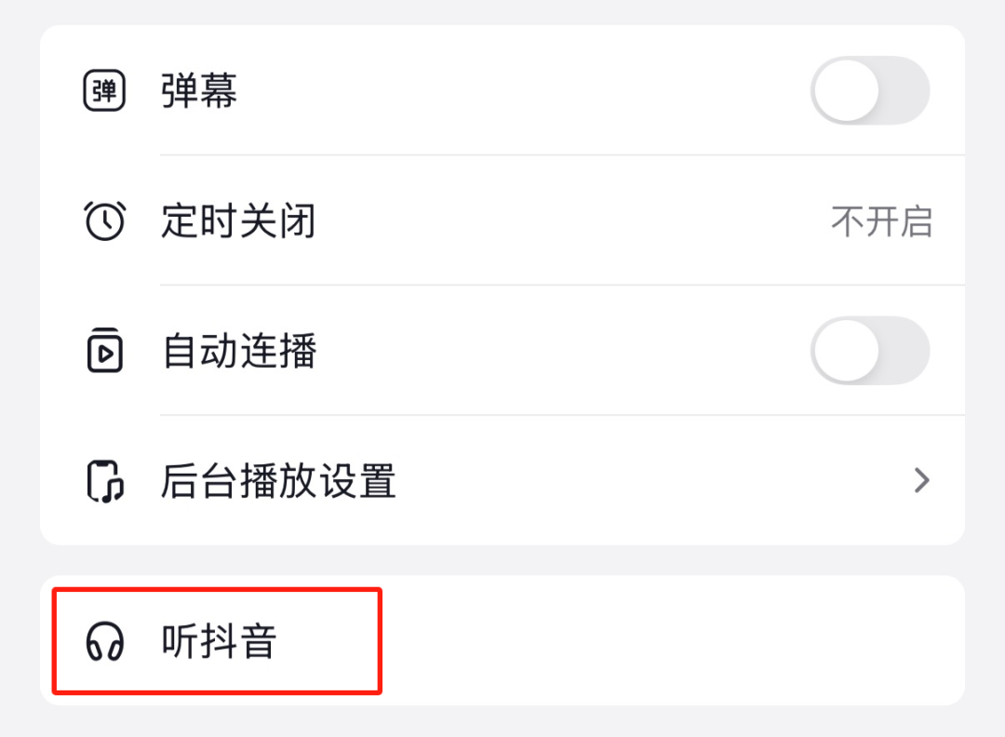Click the headphones icon beside 听抖音
The image size is (1005, 737).
pyautogui.click(x=104, y=642)
